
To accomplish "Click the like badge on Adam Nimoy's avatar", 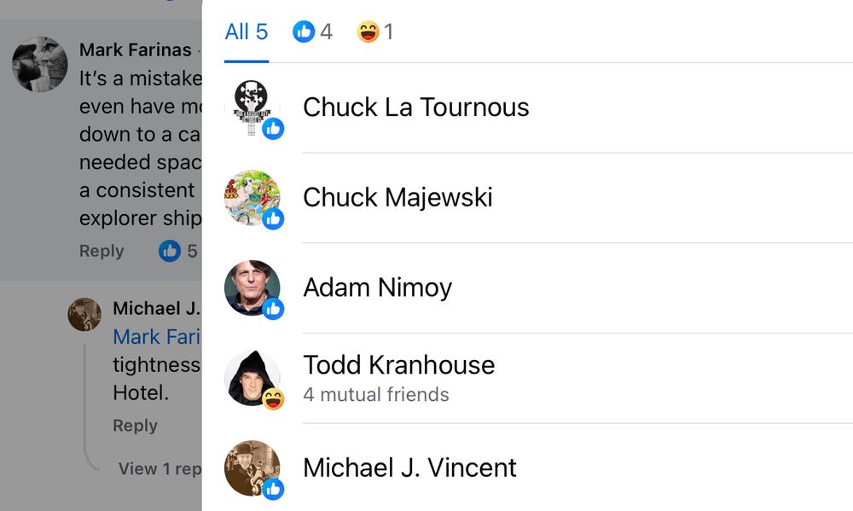I will coord(273,309).
